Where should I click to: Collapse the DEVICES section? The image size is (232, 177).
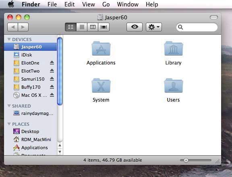[9, 39]
